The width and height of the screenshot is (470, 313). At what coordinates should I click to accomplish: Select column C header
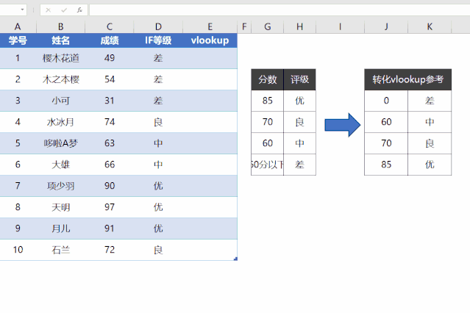(x=110, y=27)
